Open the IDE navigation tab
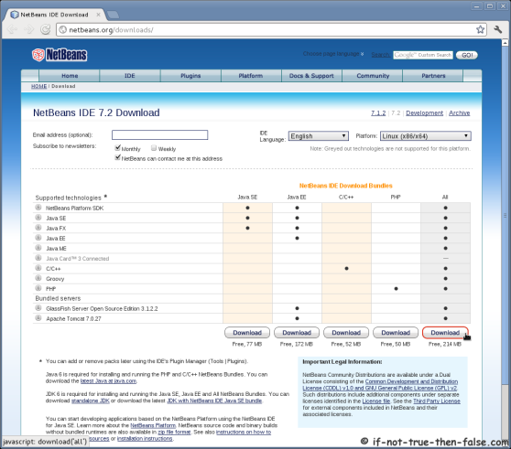Screen dimensions: 511x449 (x=130, y=76)
